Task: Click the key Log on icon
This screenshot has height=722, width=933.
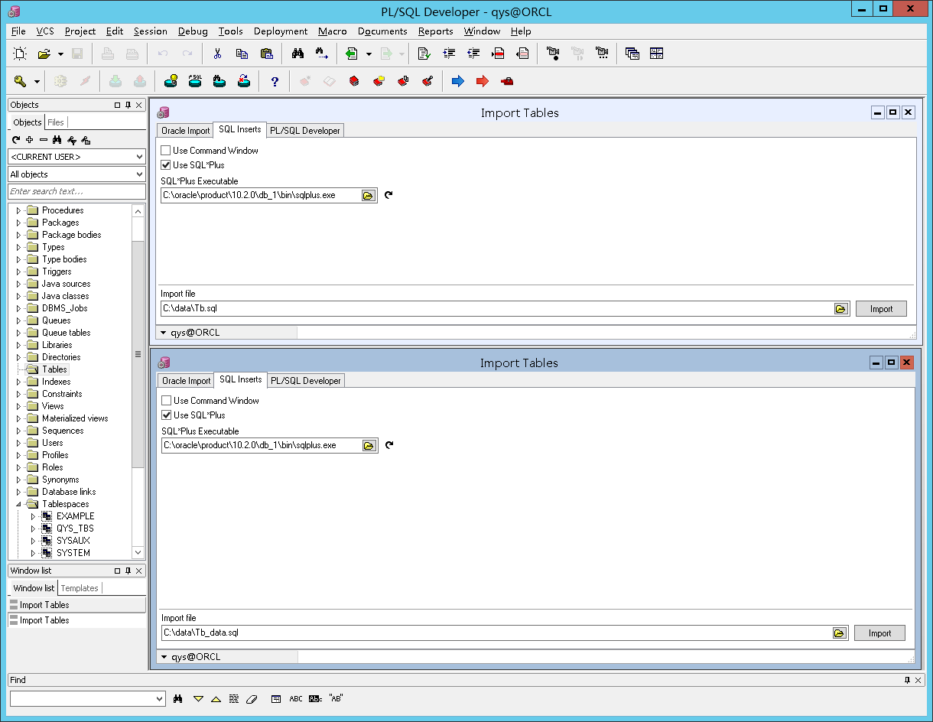Action: (x=21, y=81)
